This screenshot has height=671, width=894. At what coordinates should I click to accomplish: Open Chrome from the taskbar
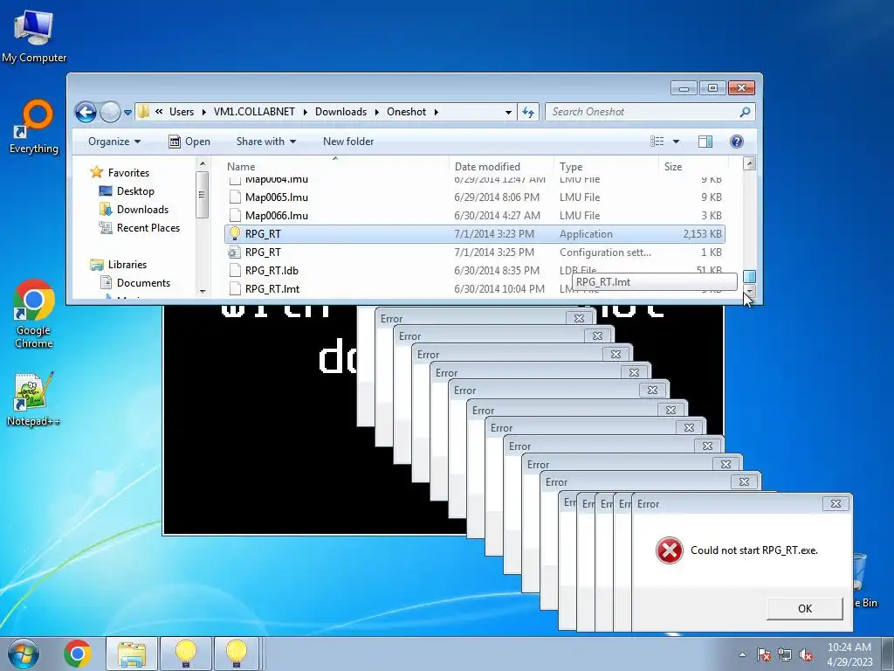click(x=78, y=654)
